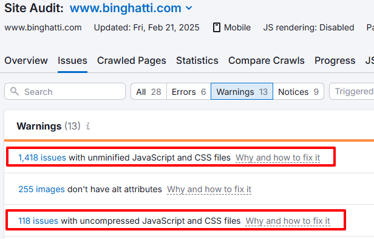Show only Notices 9
This screenshot has height=239, width=374.
pyautogui.click(x=298, y=92)
